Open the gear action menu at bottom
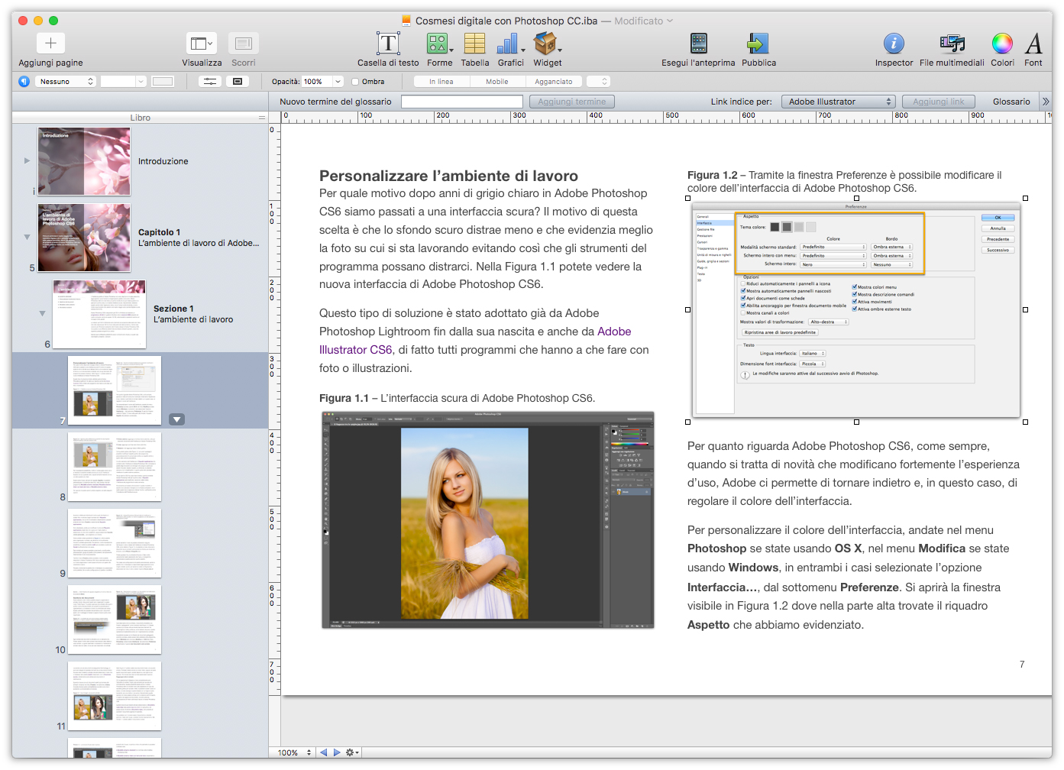This screenshot has width=1064, height=770. pyautogui.click(x=352, y=752)
